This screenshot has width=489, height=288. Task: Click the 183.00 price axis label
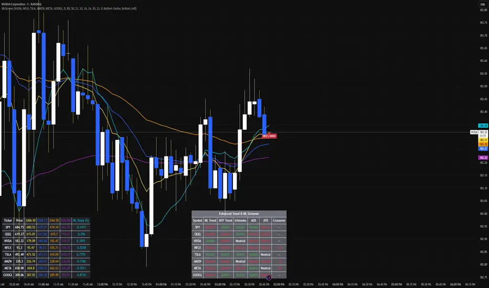483,214
